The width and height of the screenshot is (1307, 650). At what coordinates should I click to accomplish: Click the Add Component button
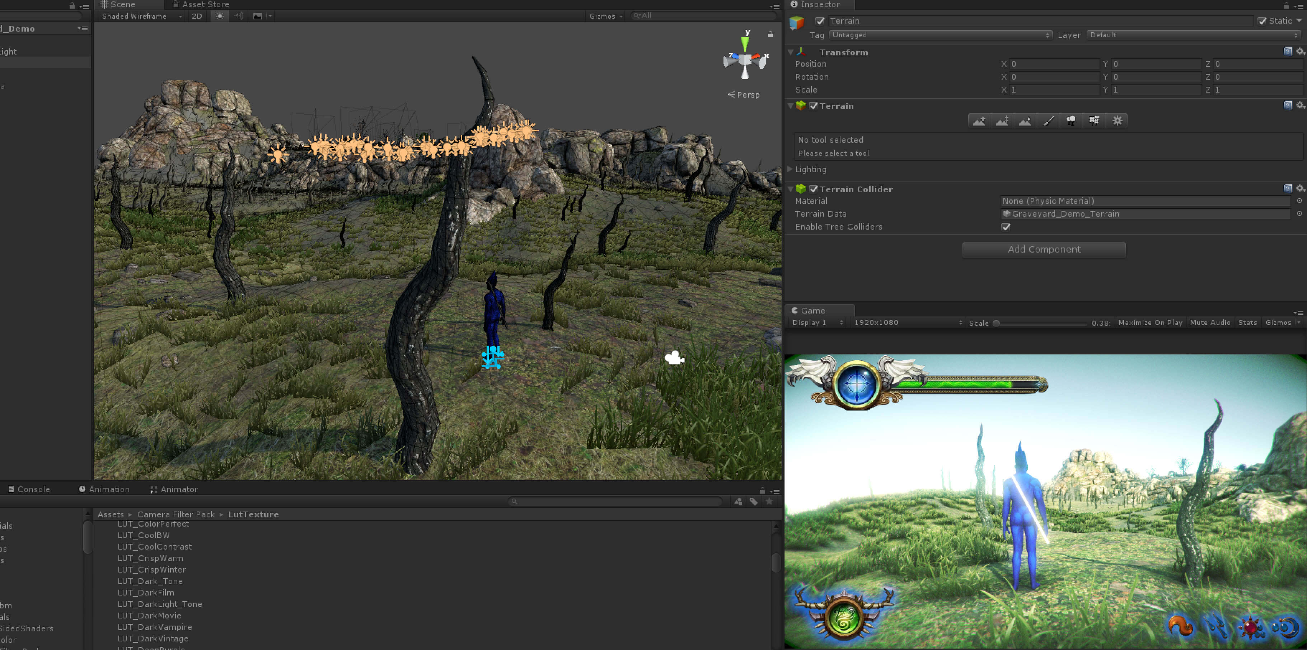click(x=1044, y=249)
